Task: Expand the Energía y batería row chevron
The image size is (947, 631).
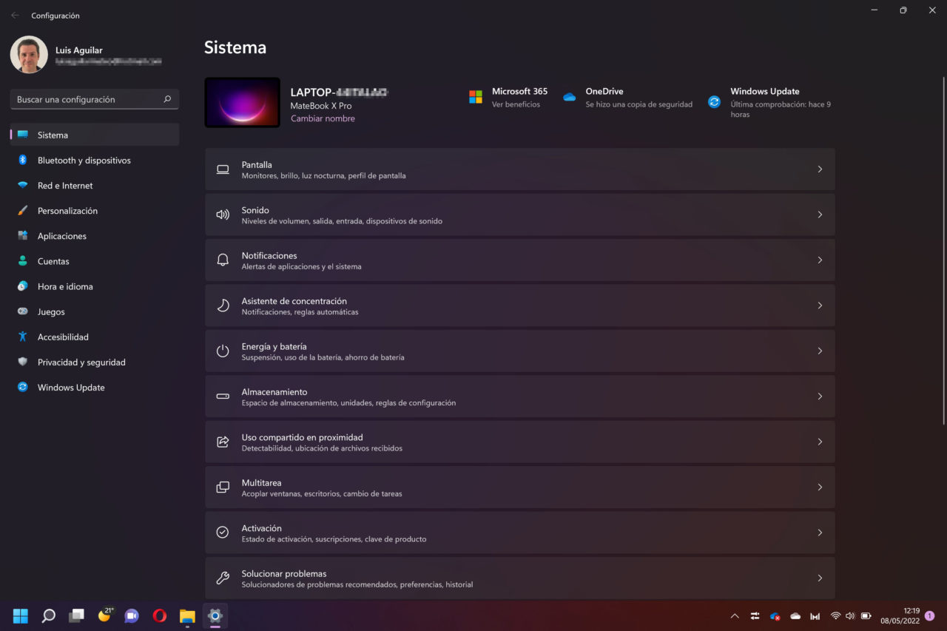Action: coord(820,351)
